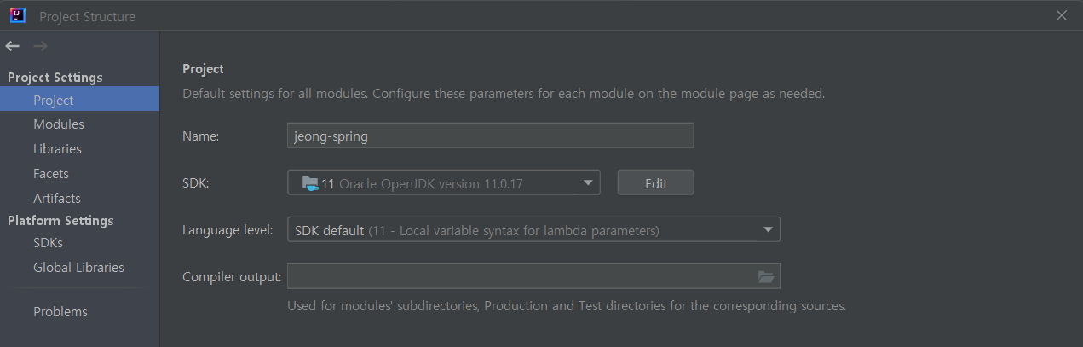Screen dimensions: 1083x347
Task: Open the Facets section
Action: 51,173
